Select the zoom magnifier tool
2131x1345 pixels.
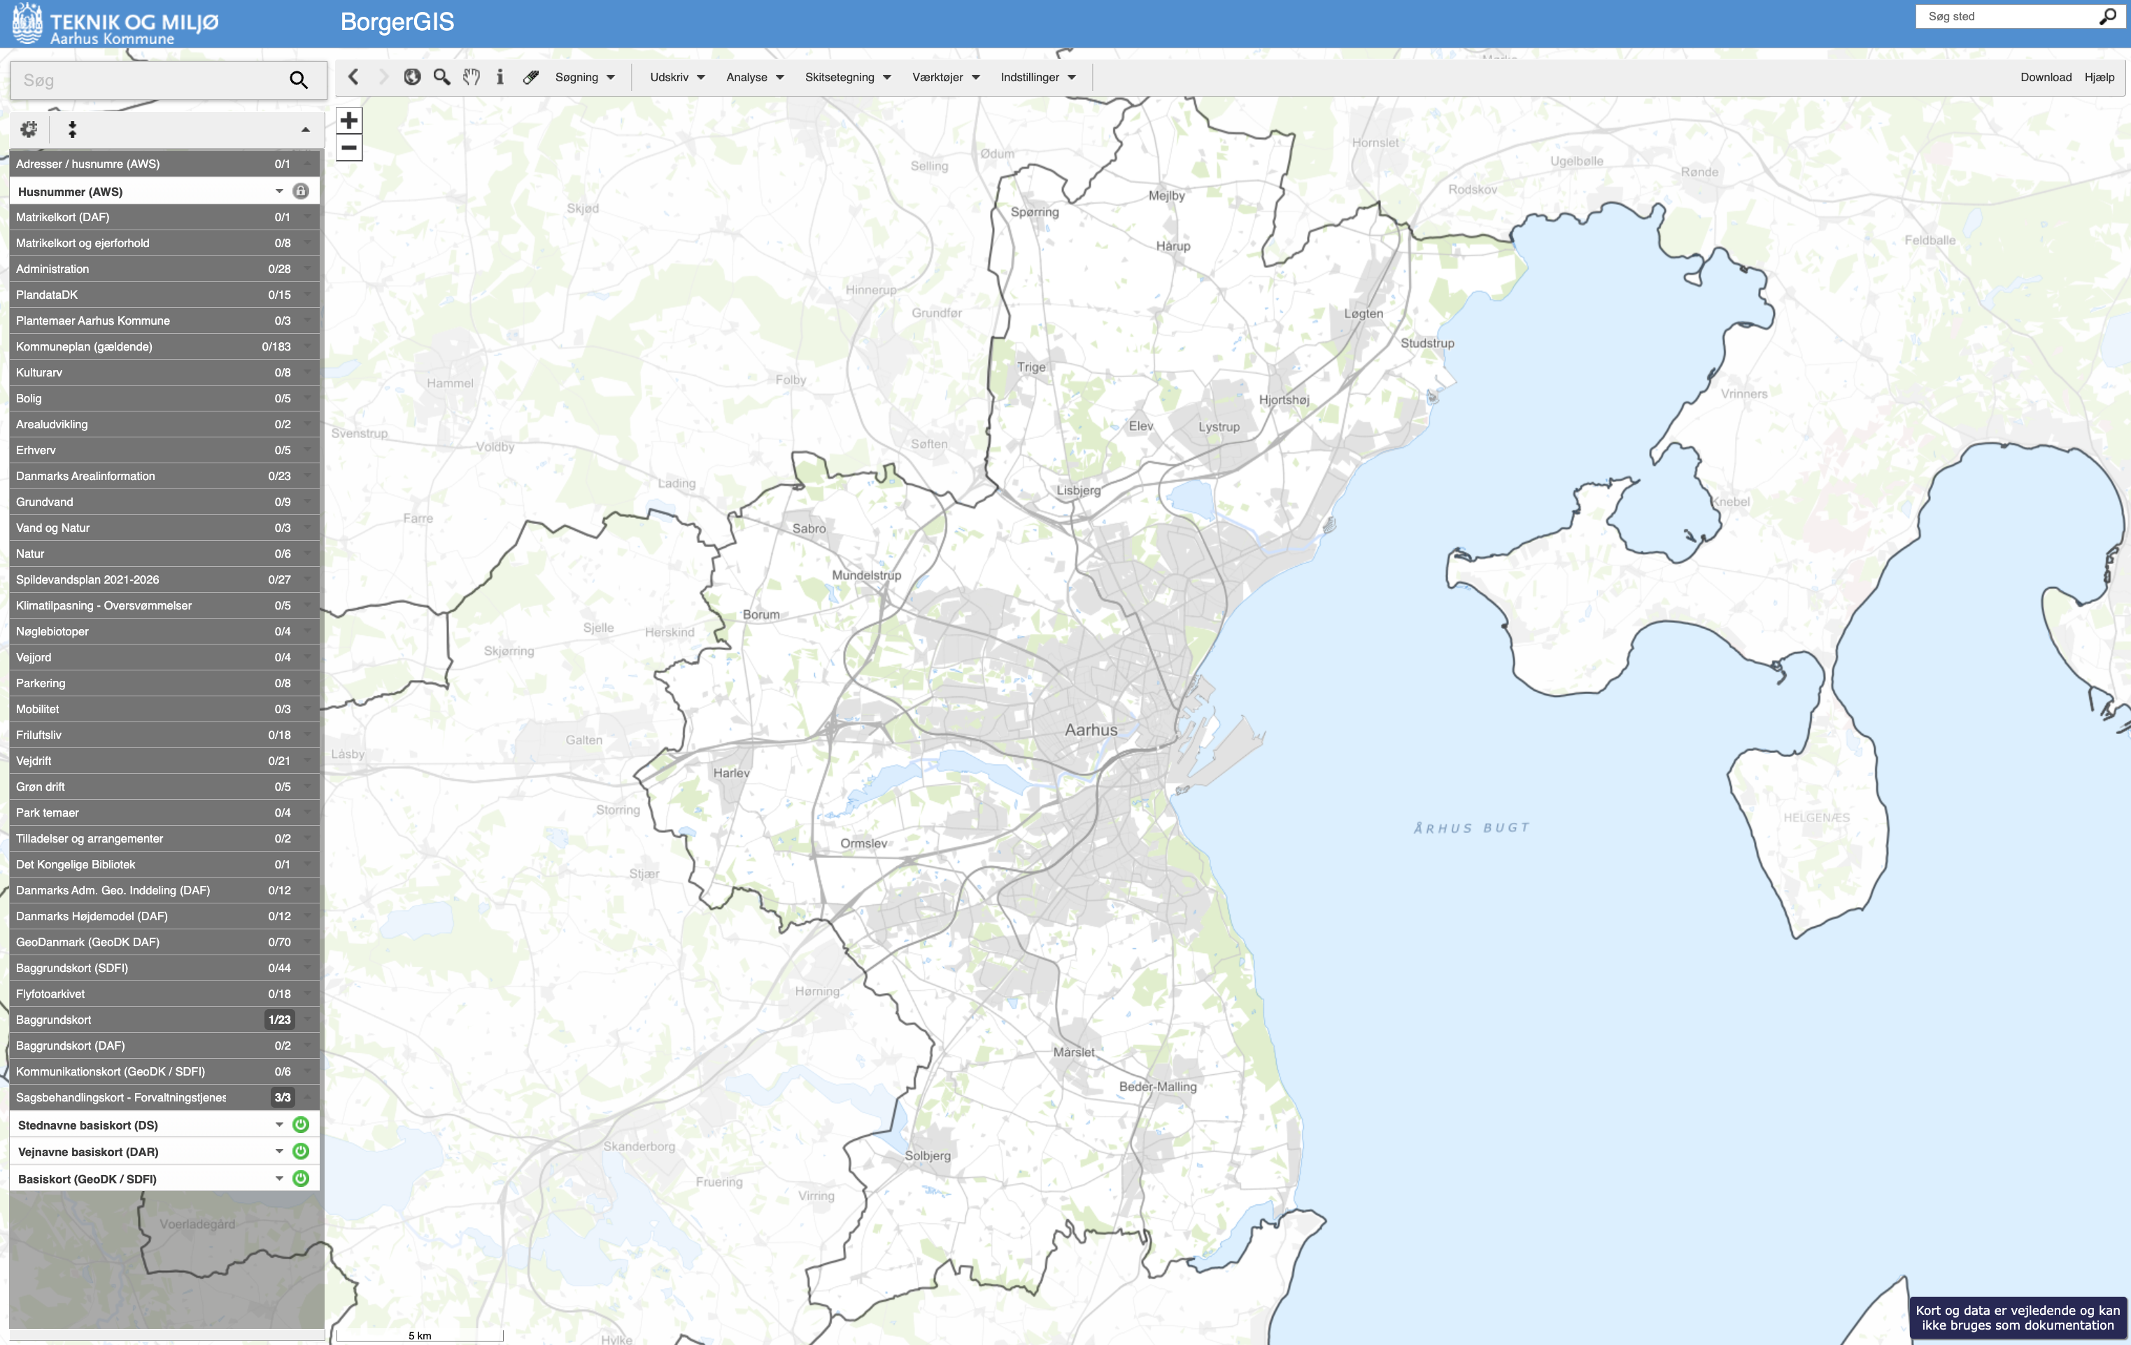point(441,77)
